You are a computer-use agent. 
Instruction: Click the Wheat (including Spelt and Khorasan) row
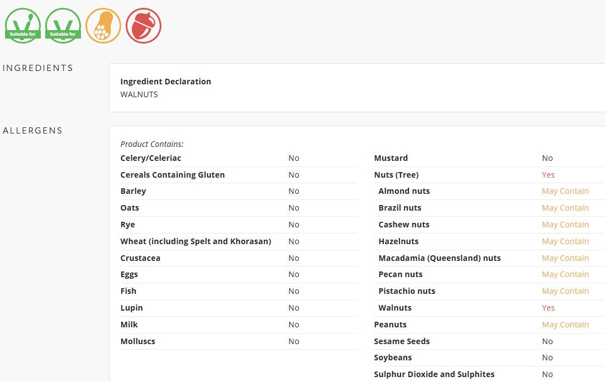tap(239, 241)
